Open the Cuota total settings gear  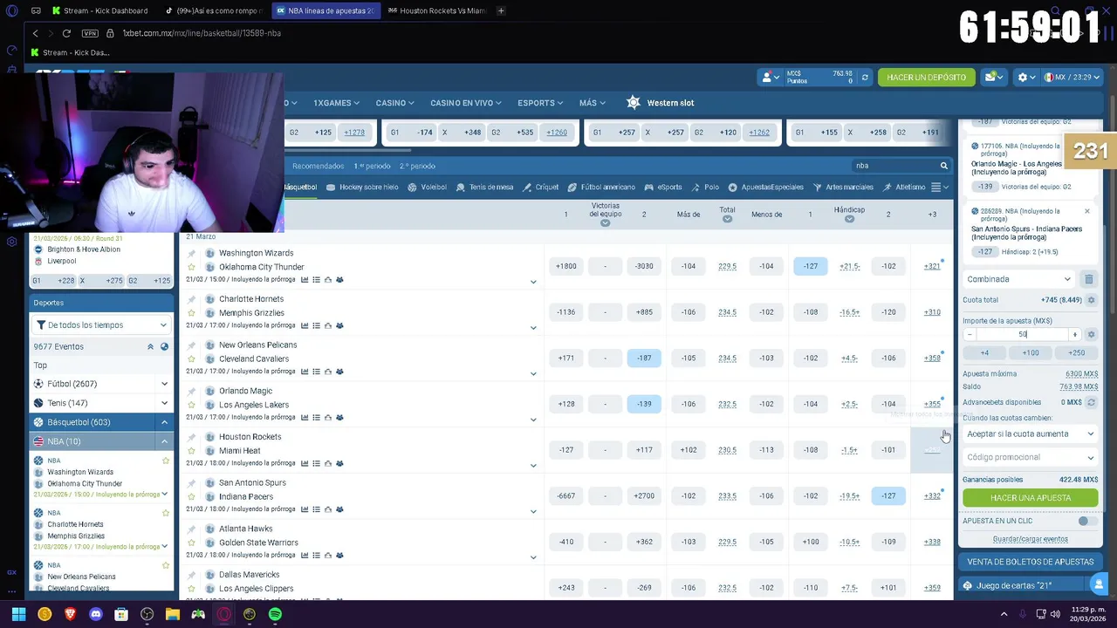click(x=1091, y=300)
